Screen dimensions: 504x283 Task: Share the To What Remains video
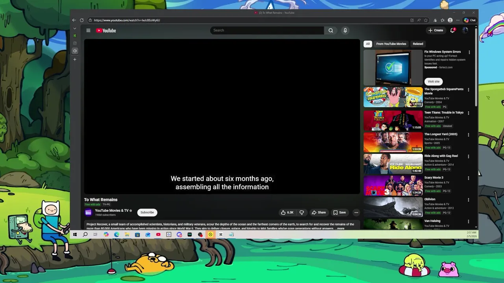click(x=319, y=212)
